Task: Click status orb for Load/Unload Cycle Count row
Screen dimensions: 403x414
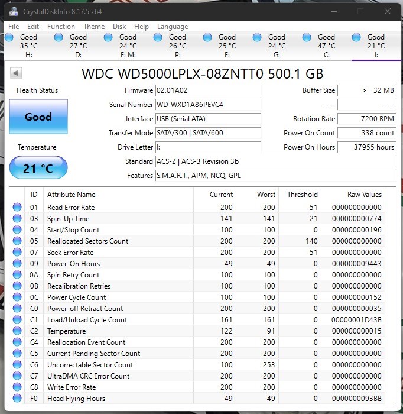Action: click(17, 319)
